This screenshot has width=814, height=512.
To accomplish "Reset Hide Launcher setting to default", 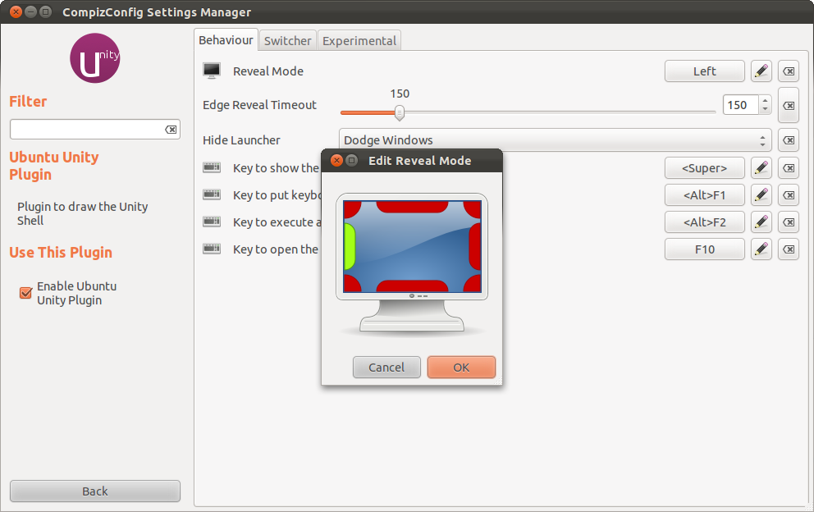I will [789, 140].
